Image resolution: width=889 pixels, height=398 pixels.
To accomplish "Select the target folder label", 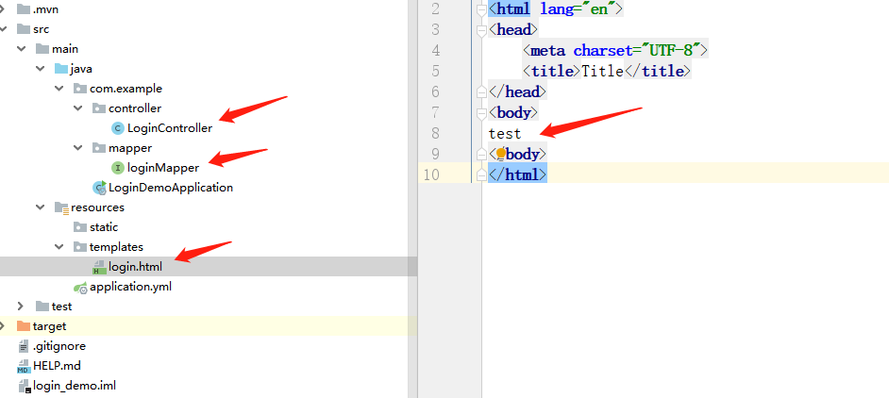I will (49, 326).
